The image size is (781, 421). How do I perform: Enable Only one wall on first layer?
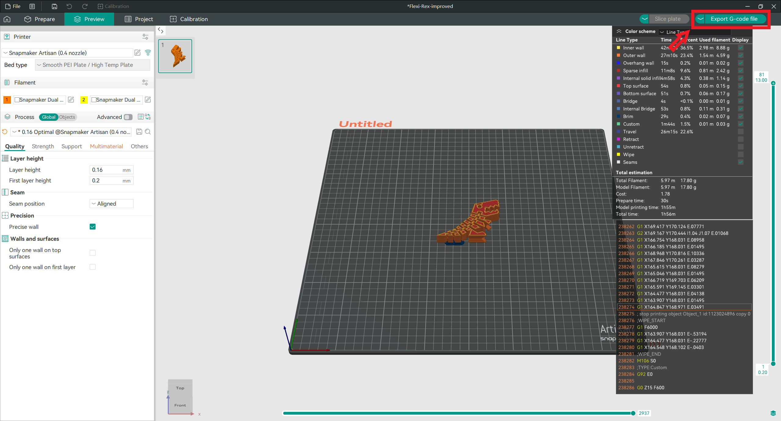tap(93, 267)
